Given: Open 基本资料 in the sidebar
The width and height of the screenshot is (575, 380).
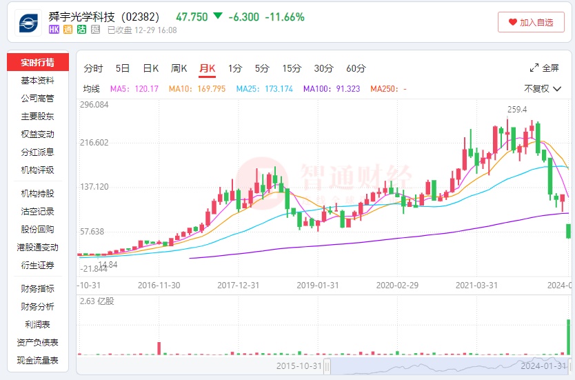Looking at the screenshot, I should [x=37, y=81].
